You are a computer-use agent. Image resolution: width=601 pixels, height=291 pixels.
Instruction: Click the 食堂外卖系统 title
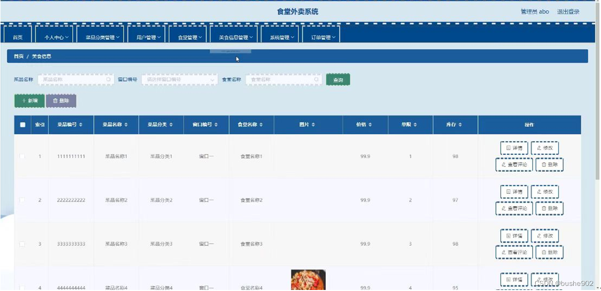coord(297,11)
